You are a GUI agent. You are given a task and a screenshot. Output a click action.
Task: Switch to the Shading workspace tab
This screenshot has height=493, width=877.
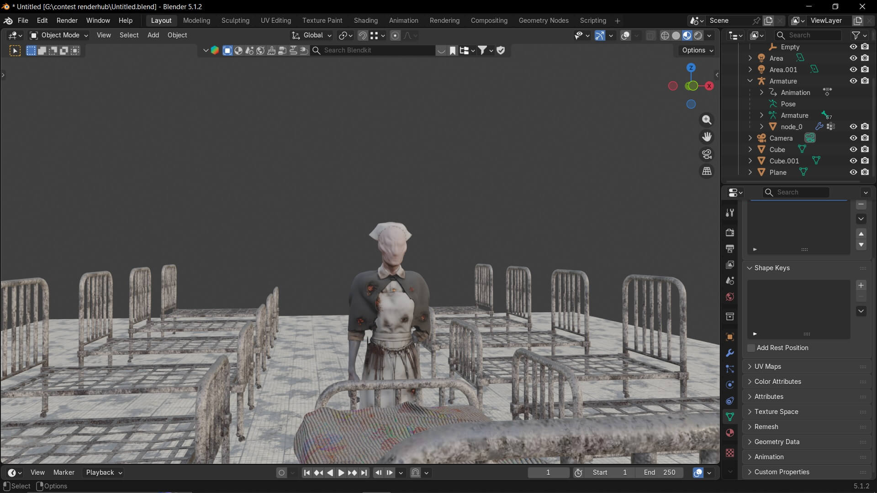click(365, 21)
